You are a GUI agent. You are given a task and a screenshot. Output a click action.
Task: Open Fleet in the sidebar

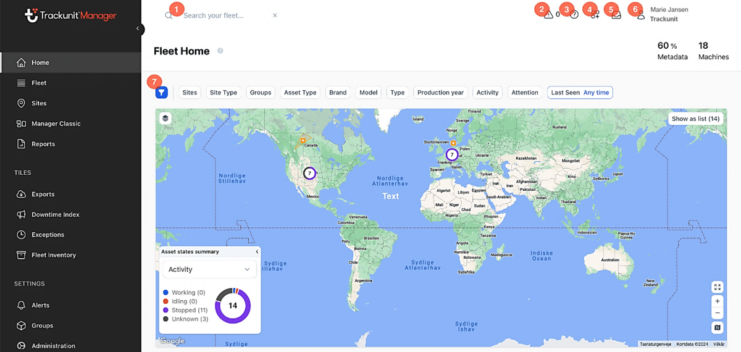pos(39,83)
